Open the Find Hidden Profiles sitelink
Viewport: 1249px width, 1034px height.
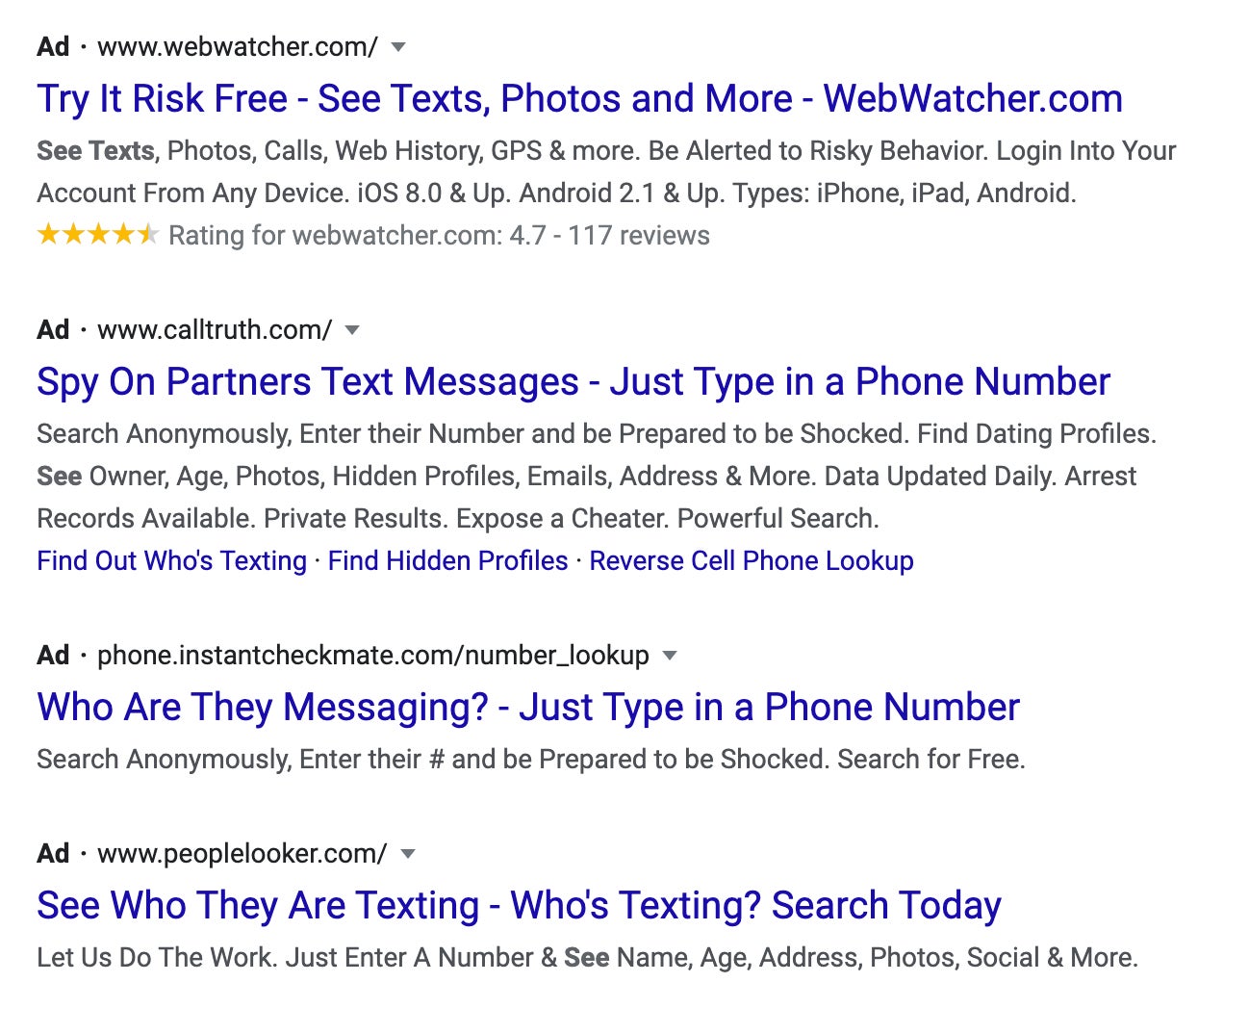446,560
